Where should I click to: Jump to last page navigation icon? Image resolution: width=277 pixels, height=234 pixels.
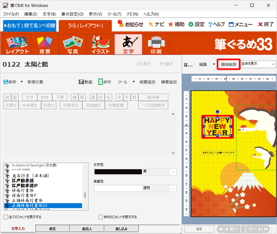(x=266, y=229)
